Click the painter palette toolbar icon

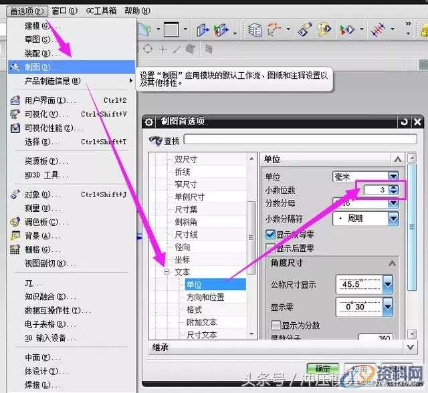(x=324, y=29)
